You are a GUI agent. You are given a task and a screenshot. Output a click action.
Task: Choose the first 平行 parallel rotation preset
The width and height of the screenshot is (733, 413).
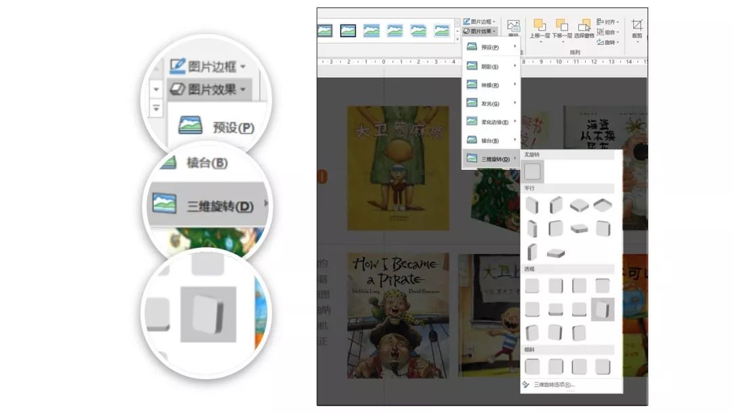pyautogui.click(x=533, y=205)
